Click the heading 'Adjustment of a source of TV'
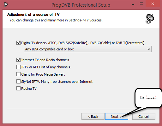 point(33,14)
